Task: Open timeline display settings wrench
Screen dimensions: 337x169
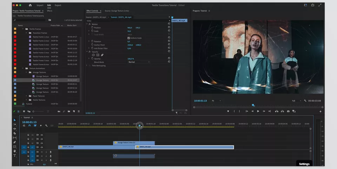Action: [x=46, y=125]
